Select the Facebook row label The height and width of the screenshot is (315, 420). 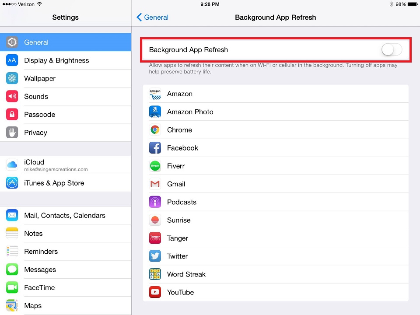coord(183,148)
